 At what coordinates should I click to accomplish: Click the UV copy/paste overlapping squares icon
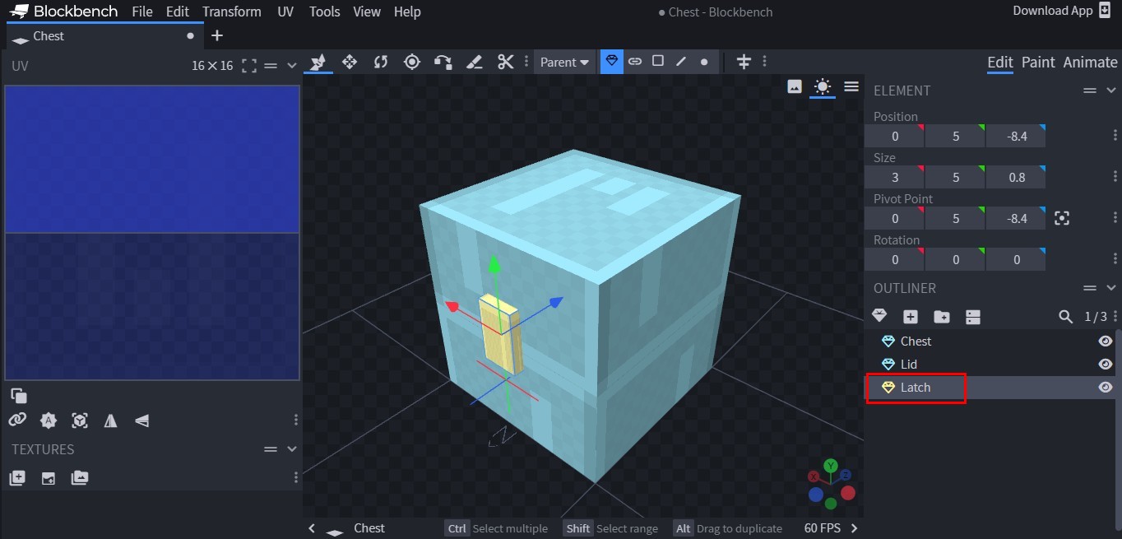click(x=18, y=395)
